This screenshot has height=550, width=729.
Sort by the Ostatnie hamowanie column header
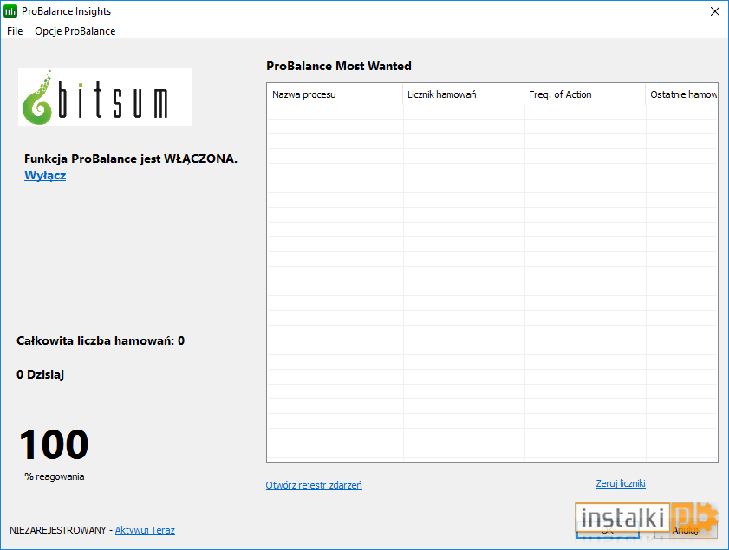(x=681, y=94)
